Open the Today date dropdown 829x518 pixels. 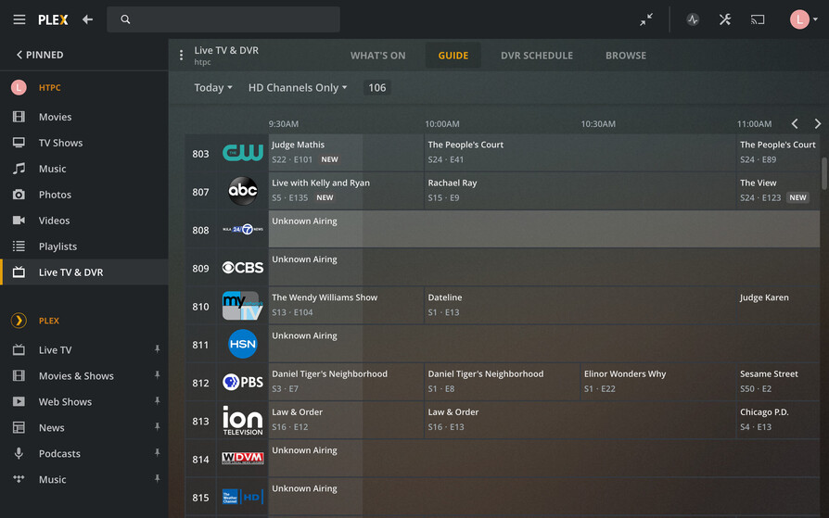click(213, 88)
